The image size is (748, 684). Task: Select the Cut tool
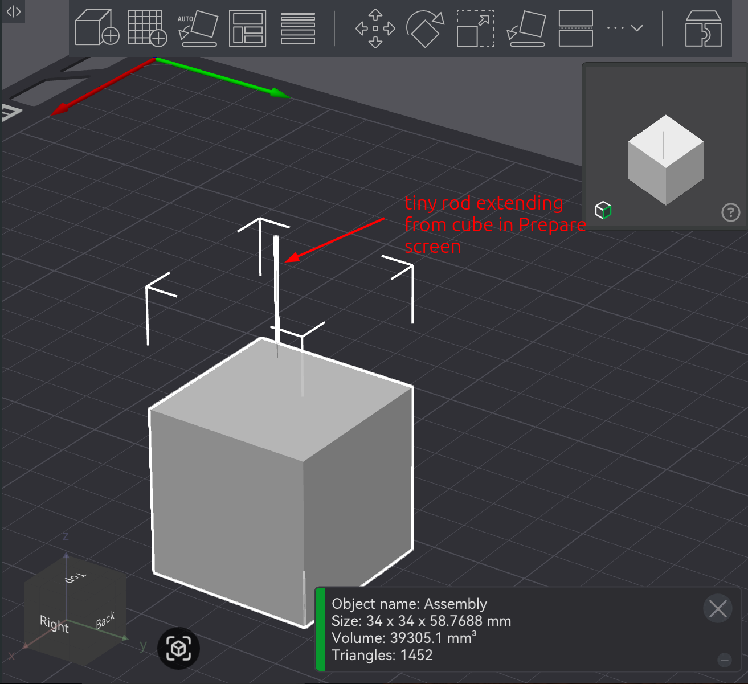click(576, 28)
